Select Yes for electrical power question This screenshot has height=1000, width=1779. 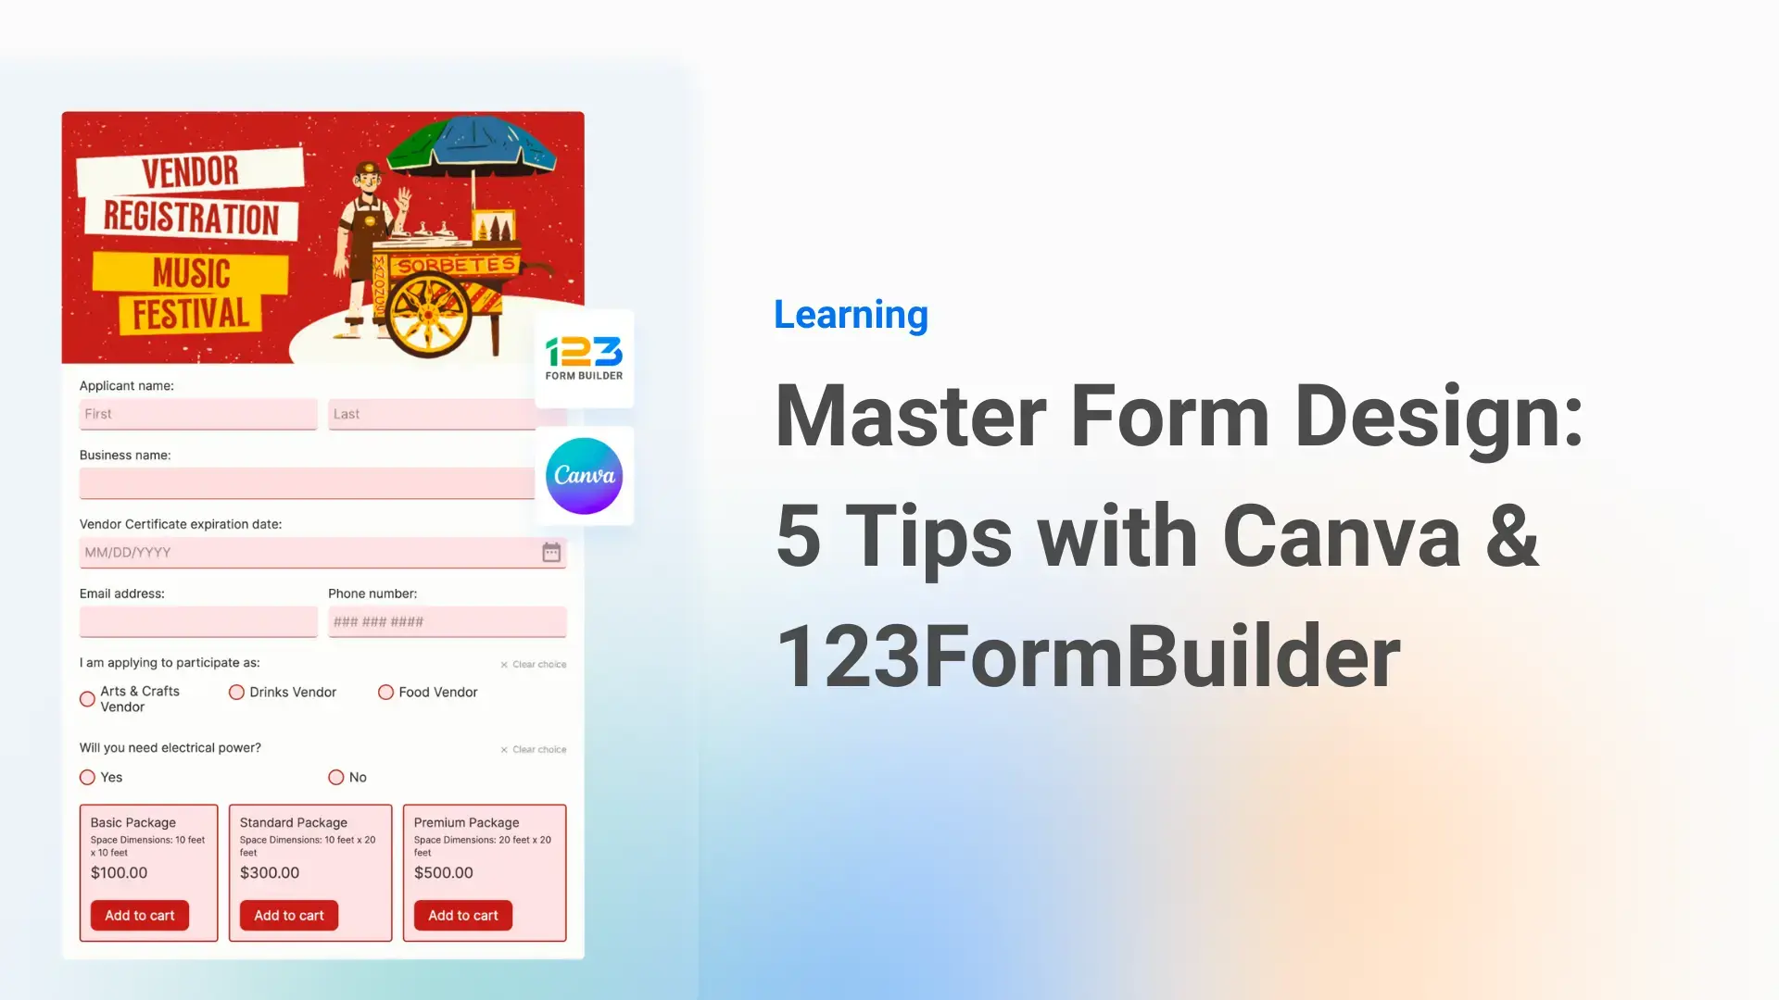(x=87, y=777)
